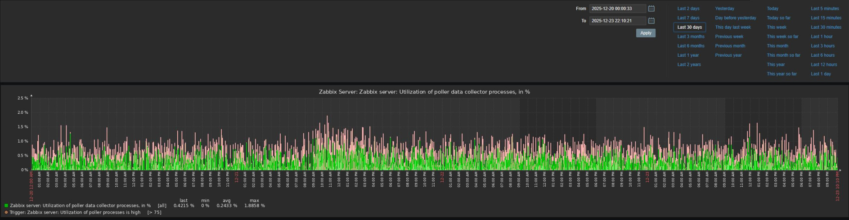The width and height of the screenshot is (849, 220).
Task: Click the max value 1.8858 %
Action: pos(255,206)
